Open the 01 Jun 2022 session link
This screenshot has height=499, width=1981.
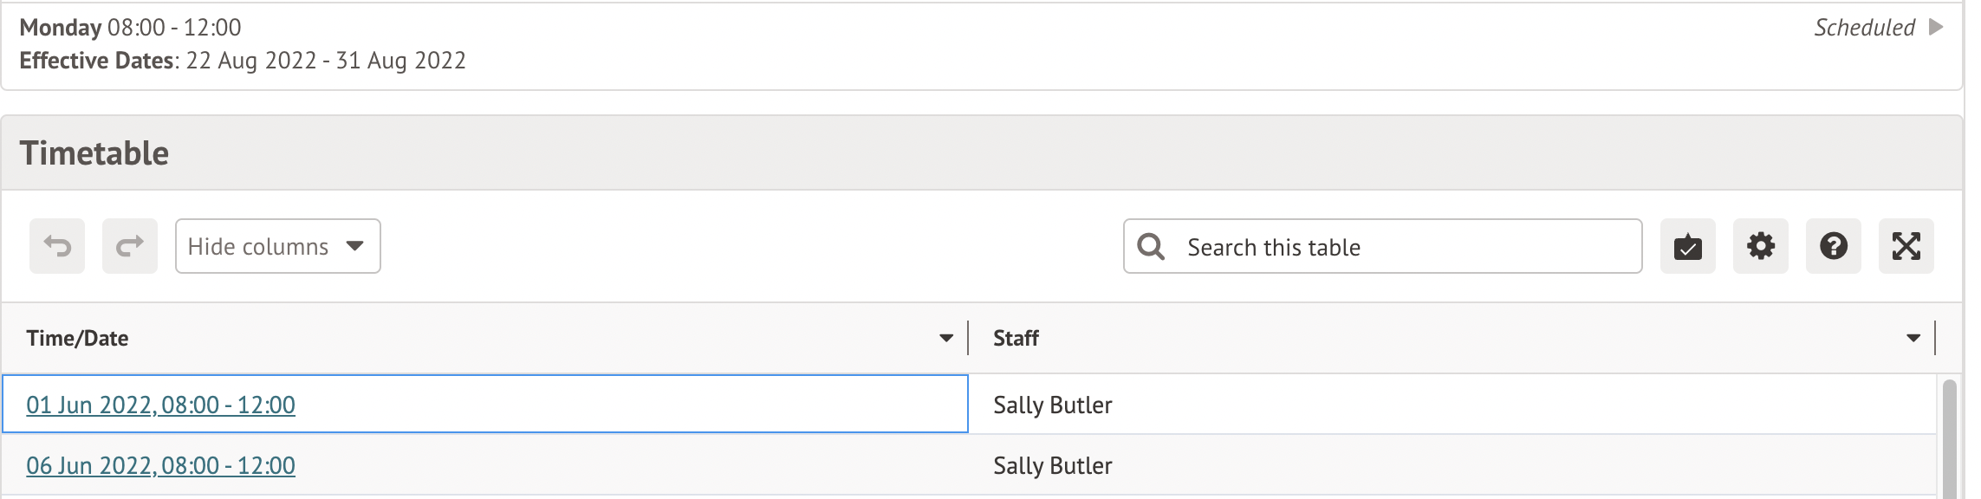click(161, 405)
